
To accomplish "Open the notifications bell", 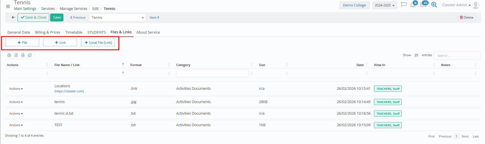I will (x=413, y=5).
